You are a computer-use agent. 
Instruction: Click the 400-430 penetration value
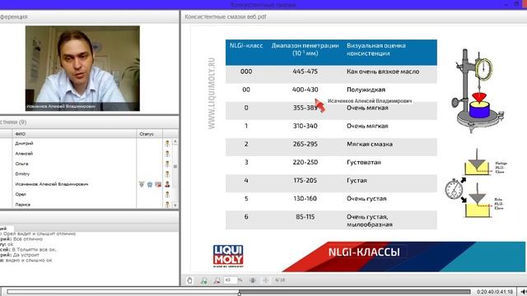coord(305,90)
